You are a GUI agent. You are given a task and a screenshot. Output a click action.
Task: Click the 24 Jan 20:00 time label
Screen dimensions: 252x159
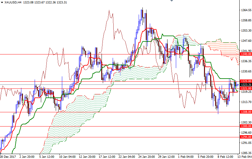coord(147,157)
